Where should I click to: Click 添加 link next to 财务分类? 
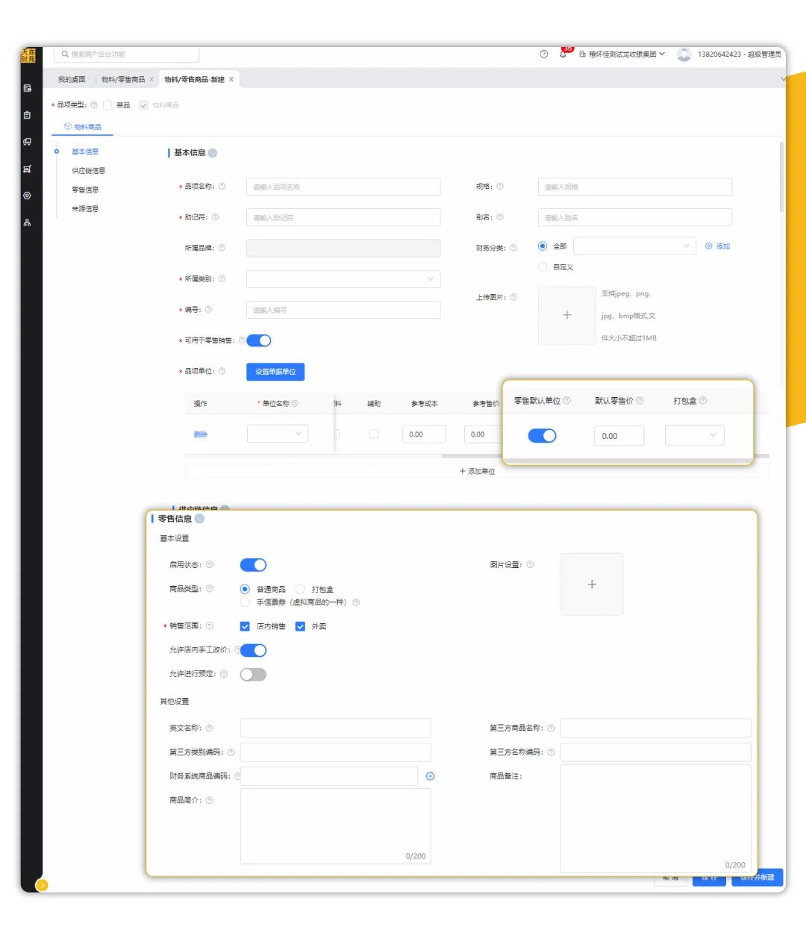click(x=723, y=246)
